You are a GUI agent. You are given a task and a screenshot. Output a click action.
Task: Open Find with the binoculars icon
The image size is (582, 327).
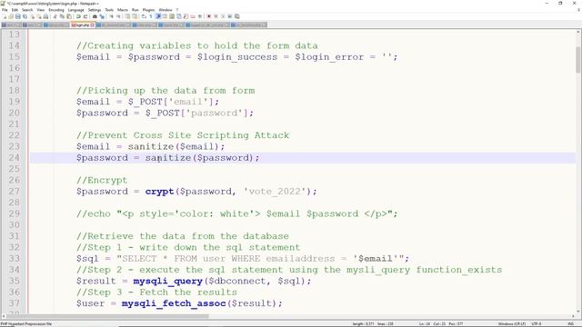point(94,16)
